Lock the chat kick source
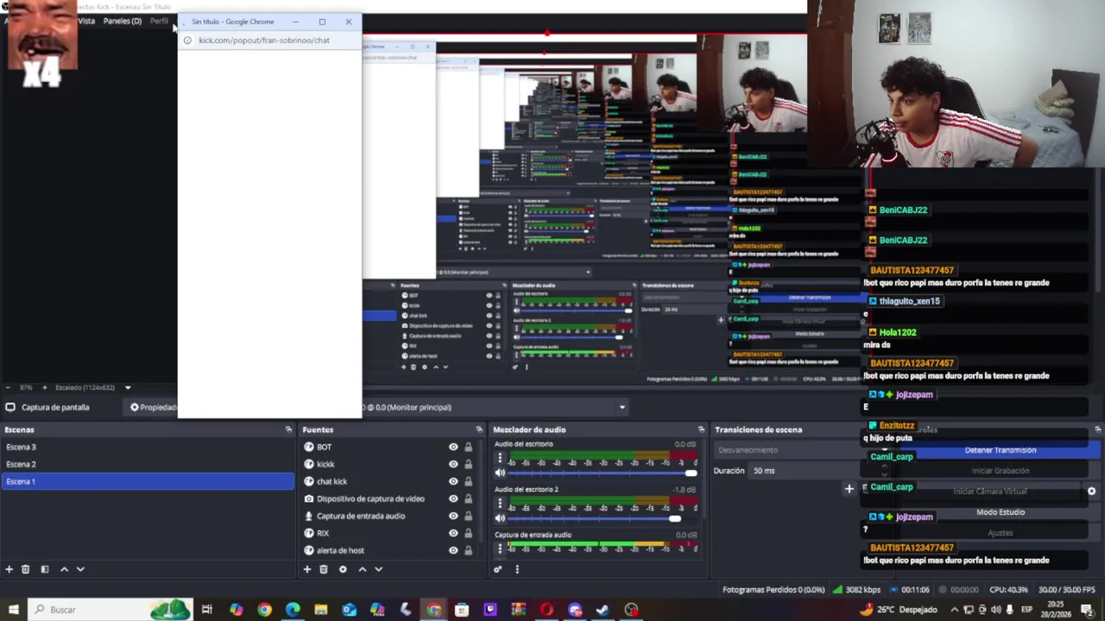The height and width of the screenshot is (621, 1105). point(469,481)
